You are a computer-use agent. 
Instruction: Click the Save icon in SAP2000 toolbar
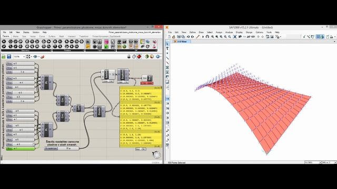pyautogui.click(x=179, y=37)
